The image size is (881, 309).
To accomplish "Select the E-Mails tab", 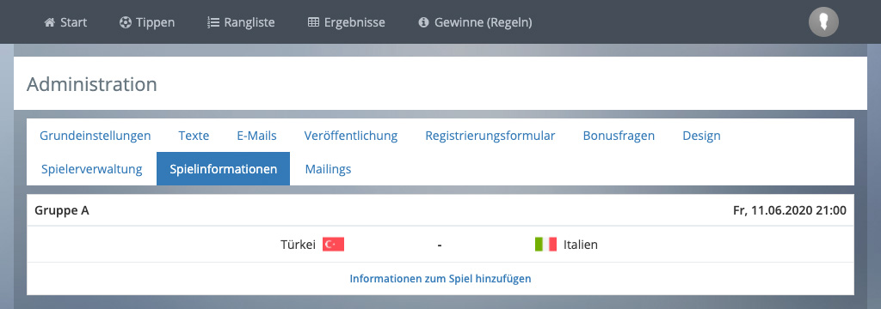I will coord(256,136).
